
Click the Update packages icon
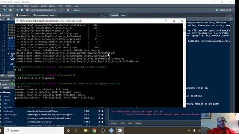12,84
